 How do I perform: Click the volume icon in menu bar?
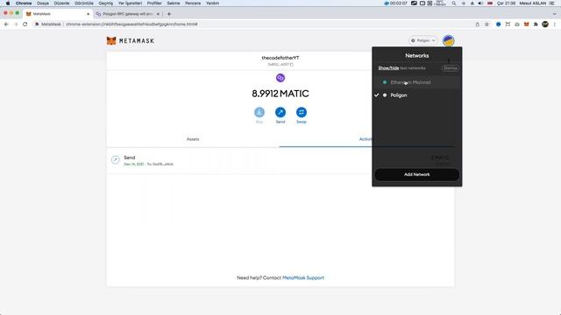(x=480, y=3)
